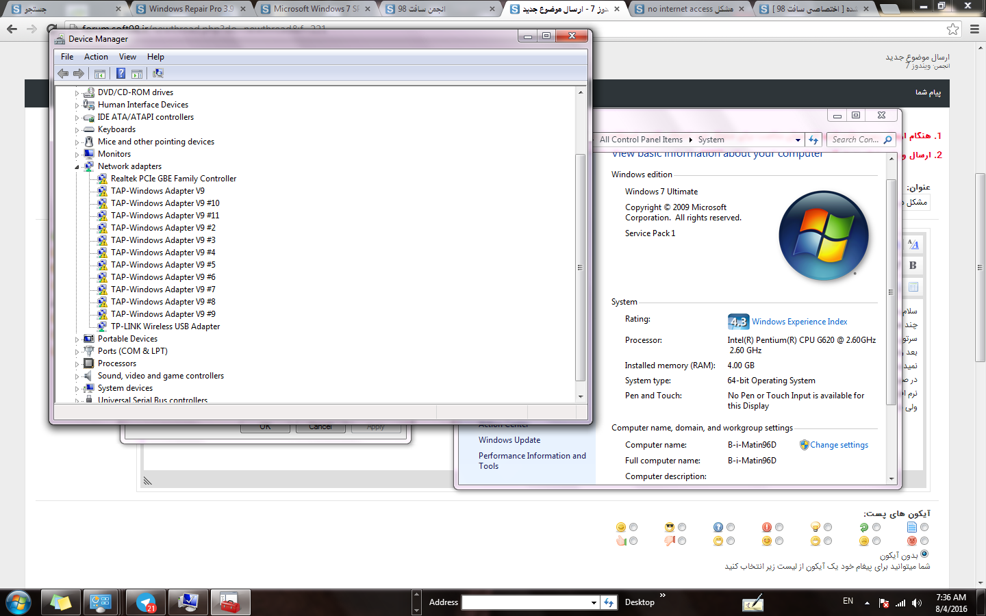The width and height of the screenshot is (986, 616).
Task: Open the Control Panel taskbar icon
Action: (101, 603)
